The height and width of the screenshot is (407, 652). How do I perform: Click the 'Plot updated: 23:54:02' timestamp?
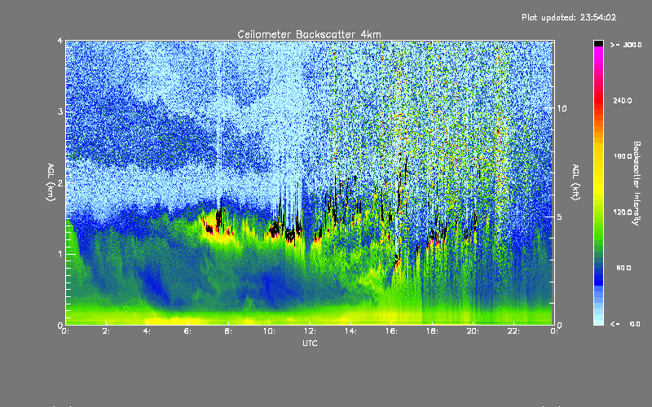[569, 17]
